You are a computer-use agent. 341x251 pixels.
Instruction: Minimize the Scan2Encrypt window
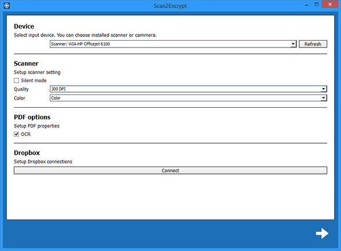click(306, 5)
